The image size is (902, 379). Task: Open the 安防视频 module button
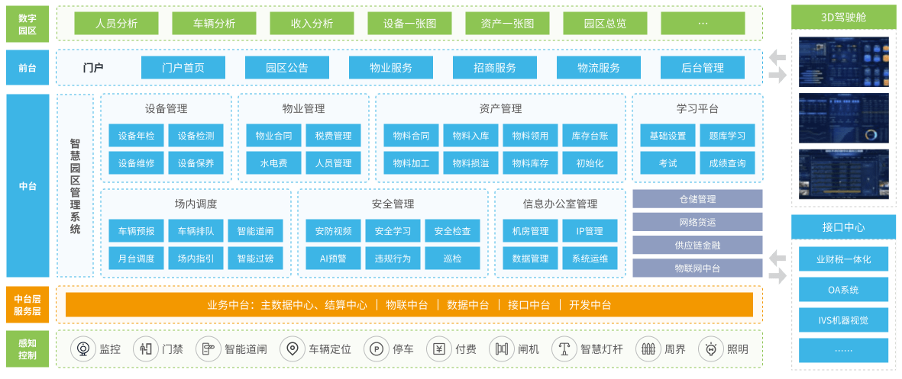pyautogui.click(x=333, y=231)
